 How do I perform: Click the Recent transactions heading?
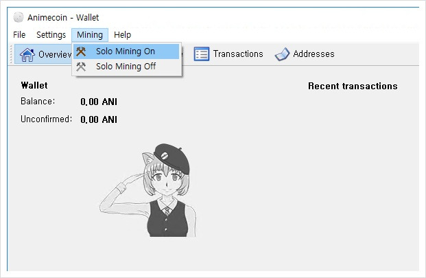[x=353, y=86]
